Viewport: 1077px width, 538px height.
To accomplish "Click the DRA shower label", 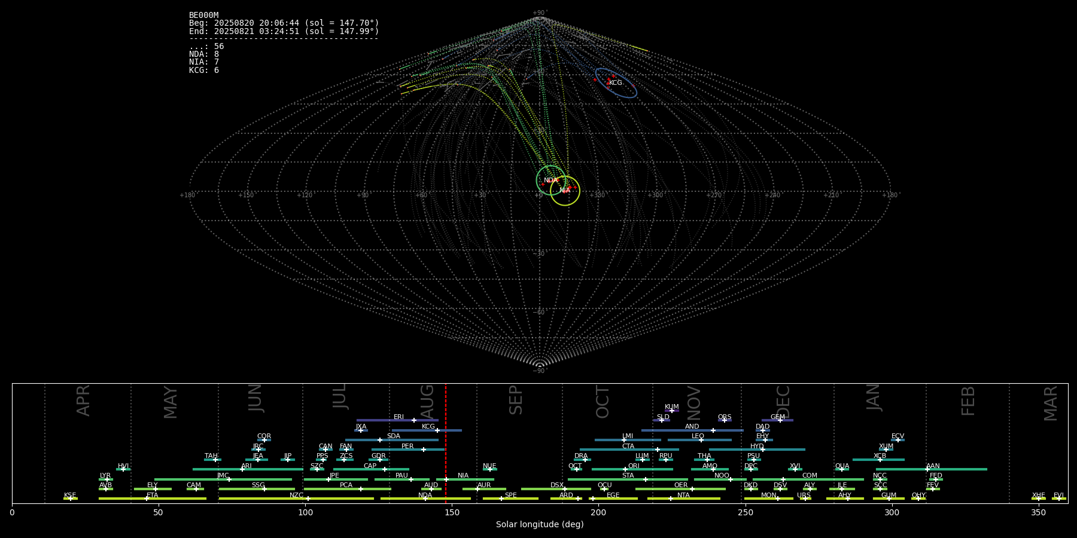I will coord(581,456).
